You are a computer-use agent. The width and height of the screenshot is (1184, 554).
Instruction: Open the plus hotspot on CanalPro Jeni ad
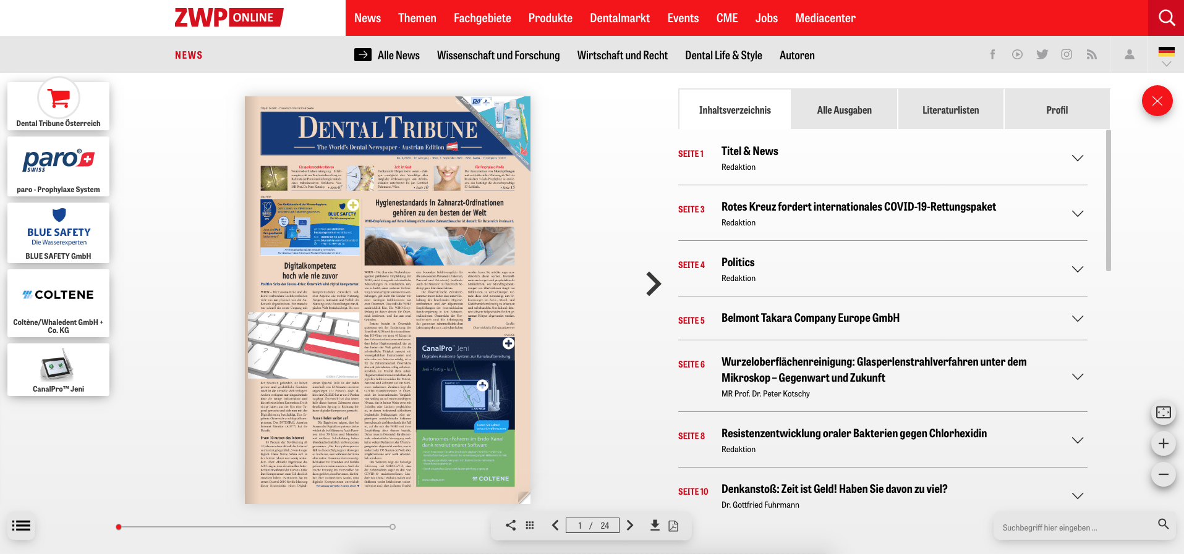coord(508,343)
